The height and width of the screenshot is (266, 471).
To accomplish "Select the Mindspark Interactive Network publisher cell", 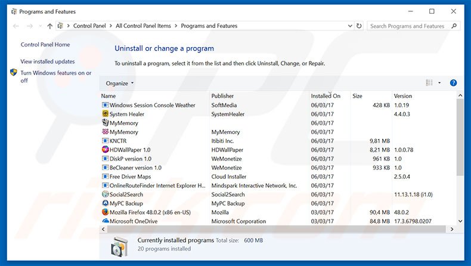I will (x=254, y=185).
